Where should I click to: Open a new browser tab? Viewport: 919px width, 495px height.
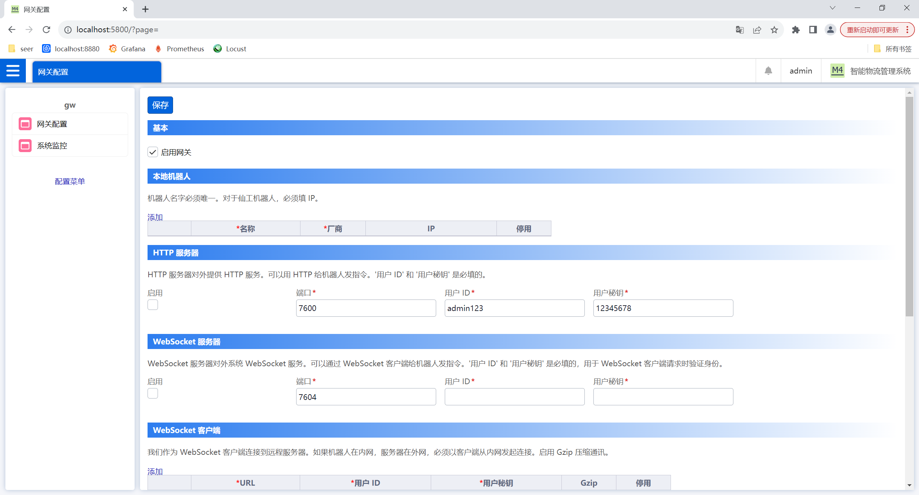tap(145, 9)
